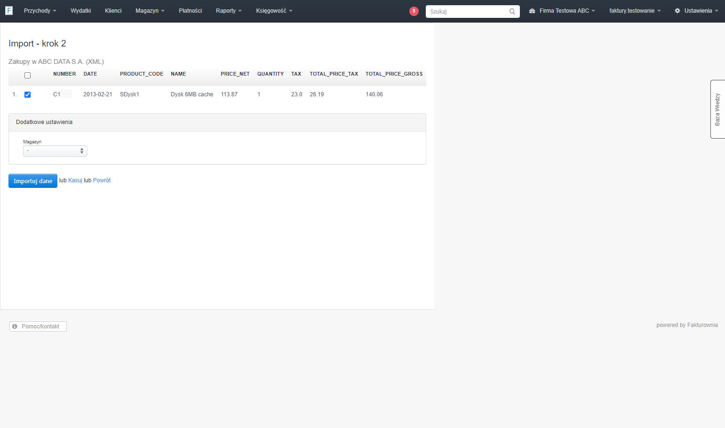725x428 pixels.
Task: Open the Firma Testowa ABC dropdown
Action: pyautogui.click(x=562, y=11)
